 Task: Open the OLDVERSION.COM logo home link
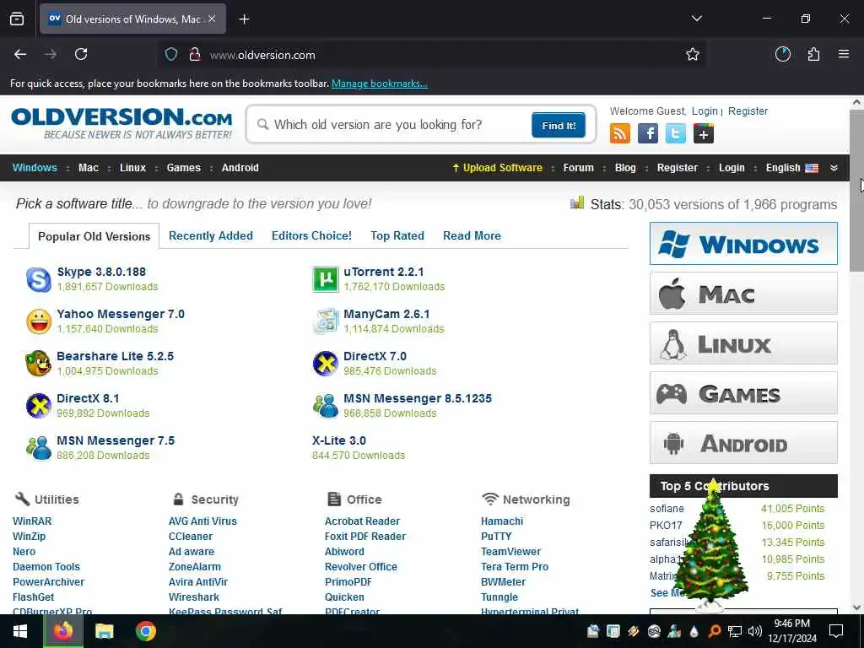tap(121, 123)
